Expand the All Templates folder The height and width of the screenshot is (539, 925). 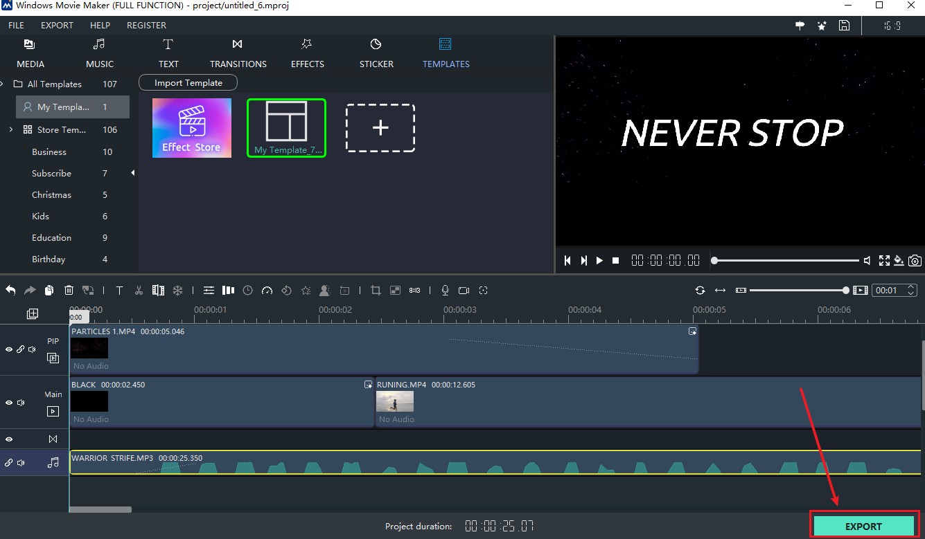3,84
